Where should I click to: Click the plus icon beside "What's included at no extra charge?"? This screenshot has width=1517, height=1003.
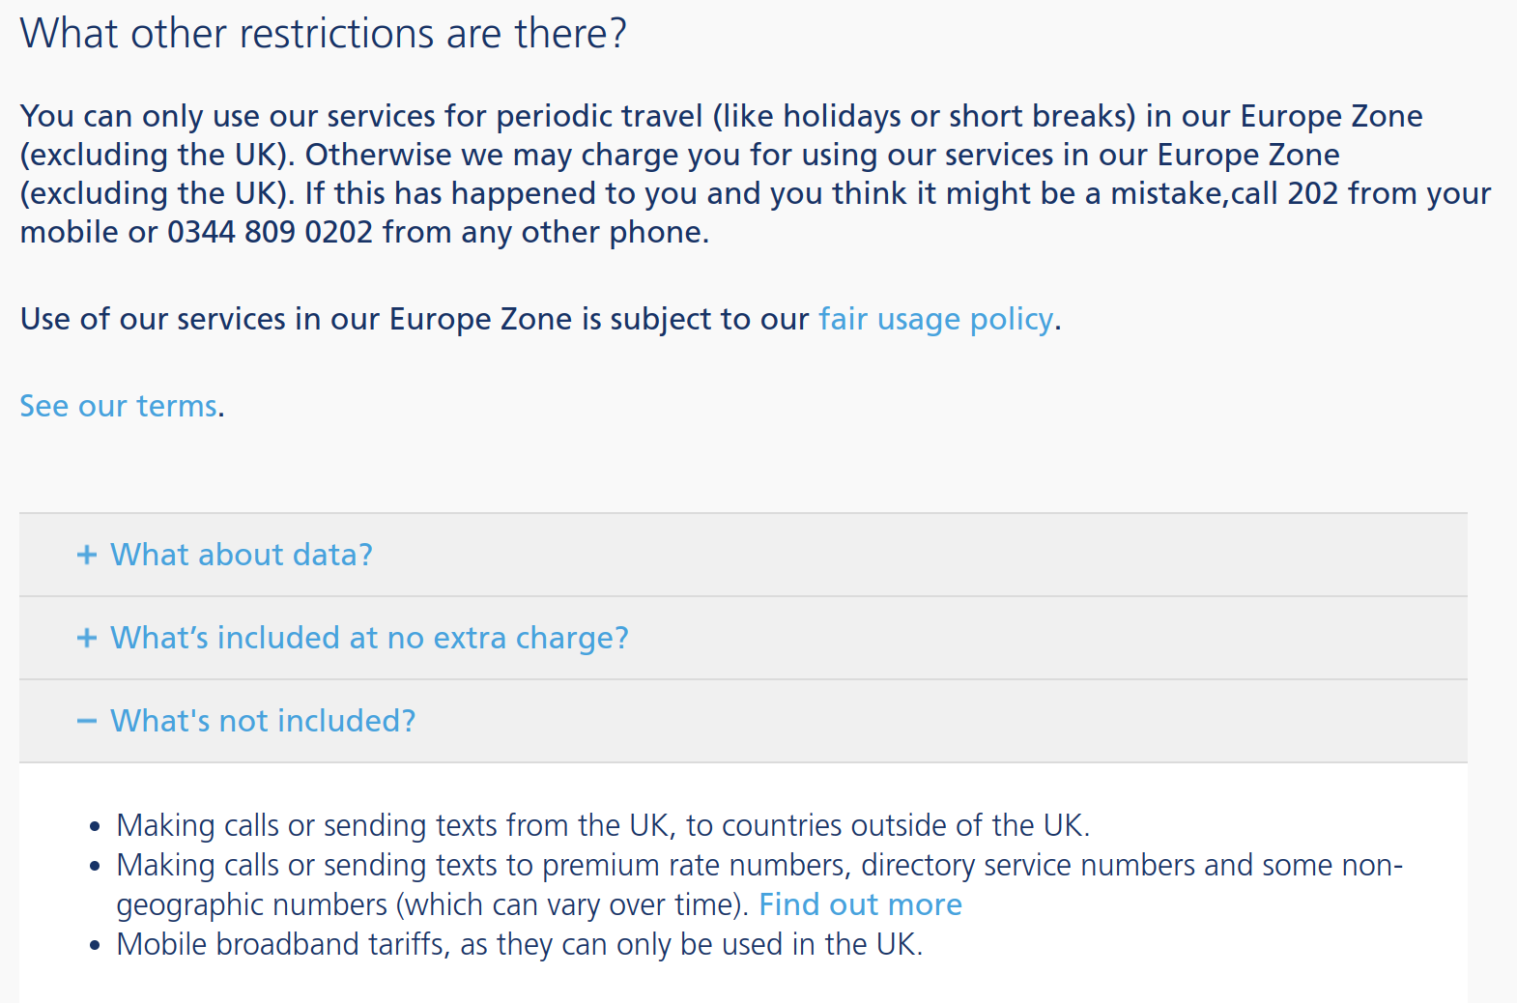(x=87, y=638)
